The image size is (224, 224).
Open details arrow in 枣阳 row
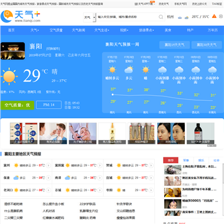point(151,190)
